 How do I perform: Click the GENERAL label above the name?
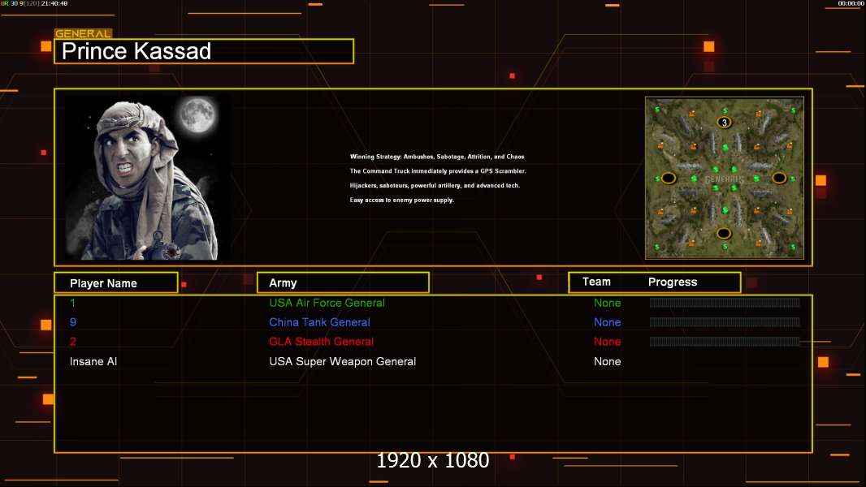coord(83,33)
